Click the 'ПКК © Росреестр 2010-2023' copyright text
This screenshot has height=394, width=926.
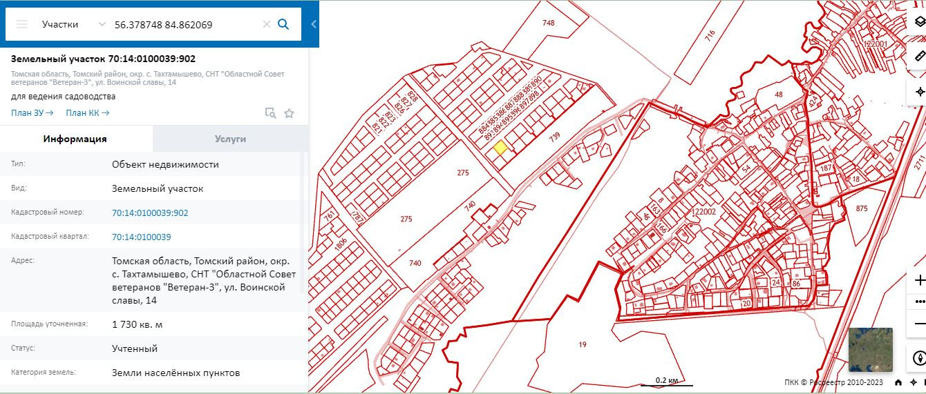pyautogui.click(x=833, y=383)
